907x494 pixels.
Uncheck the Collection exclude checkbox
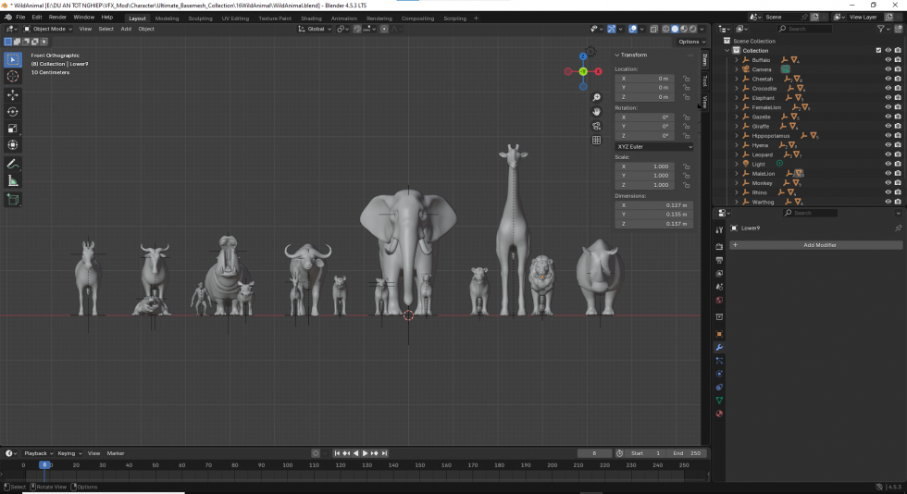(x=878, y=51)
